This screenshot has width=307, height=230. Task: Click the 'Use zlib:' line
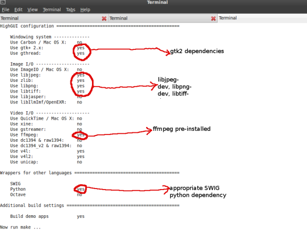click(47, 80)
